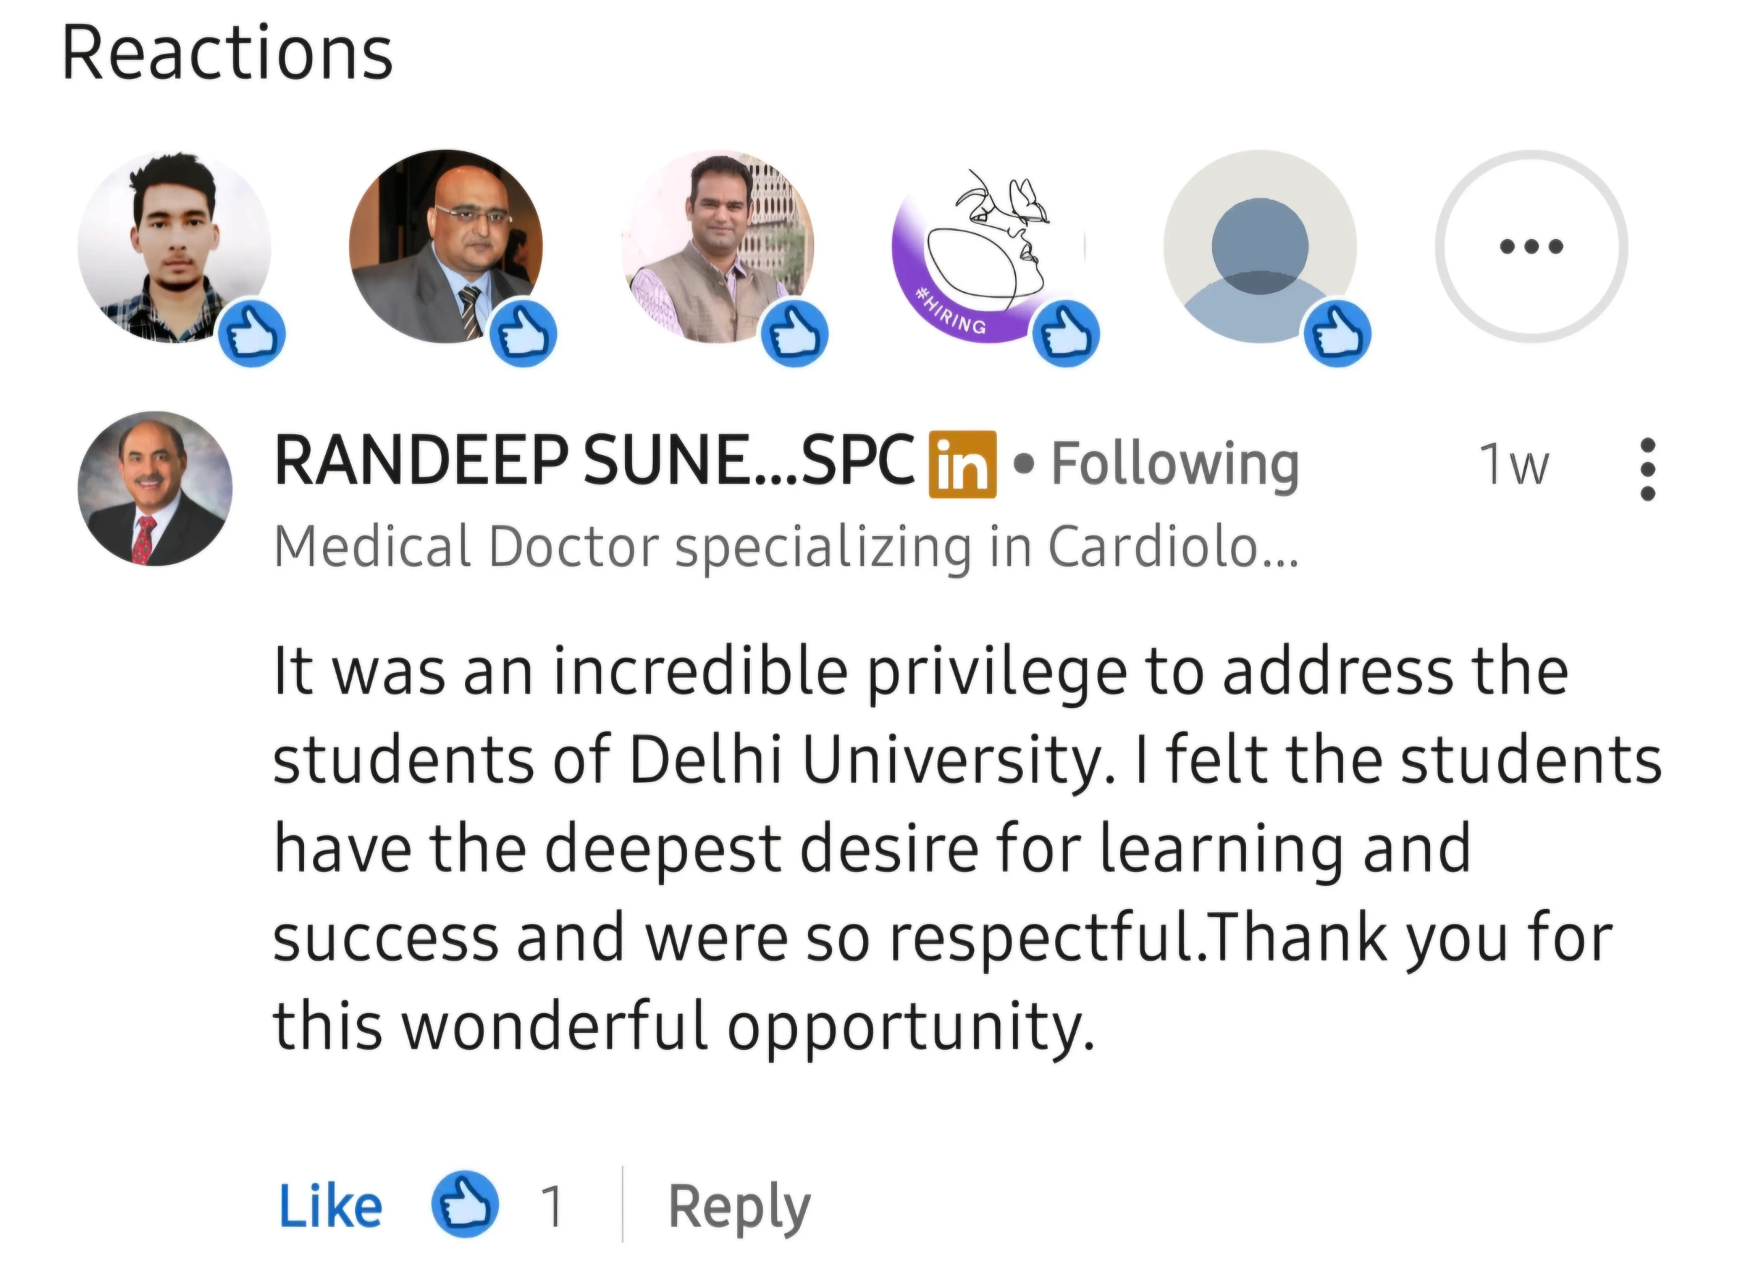Click like badge on the #HIRING avatar
The image size is (1745, 1287).
[x=1065, y=332]
